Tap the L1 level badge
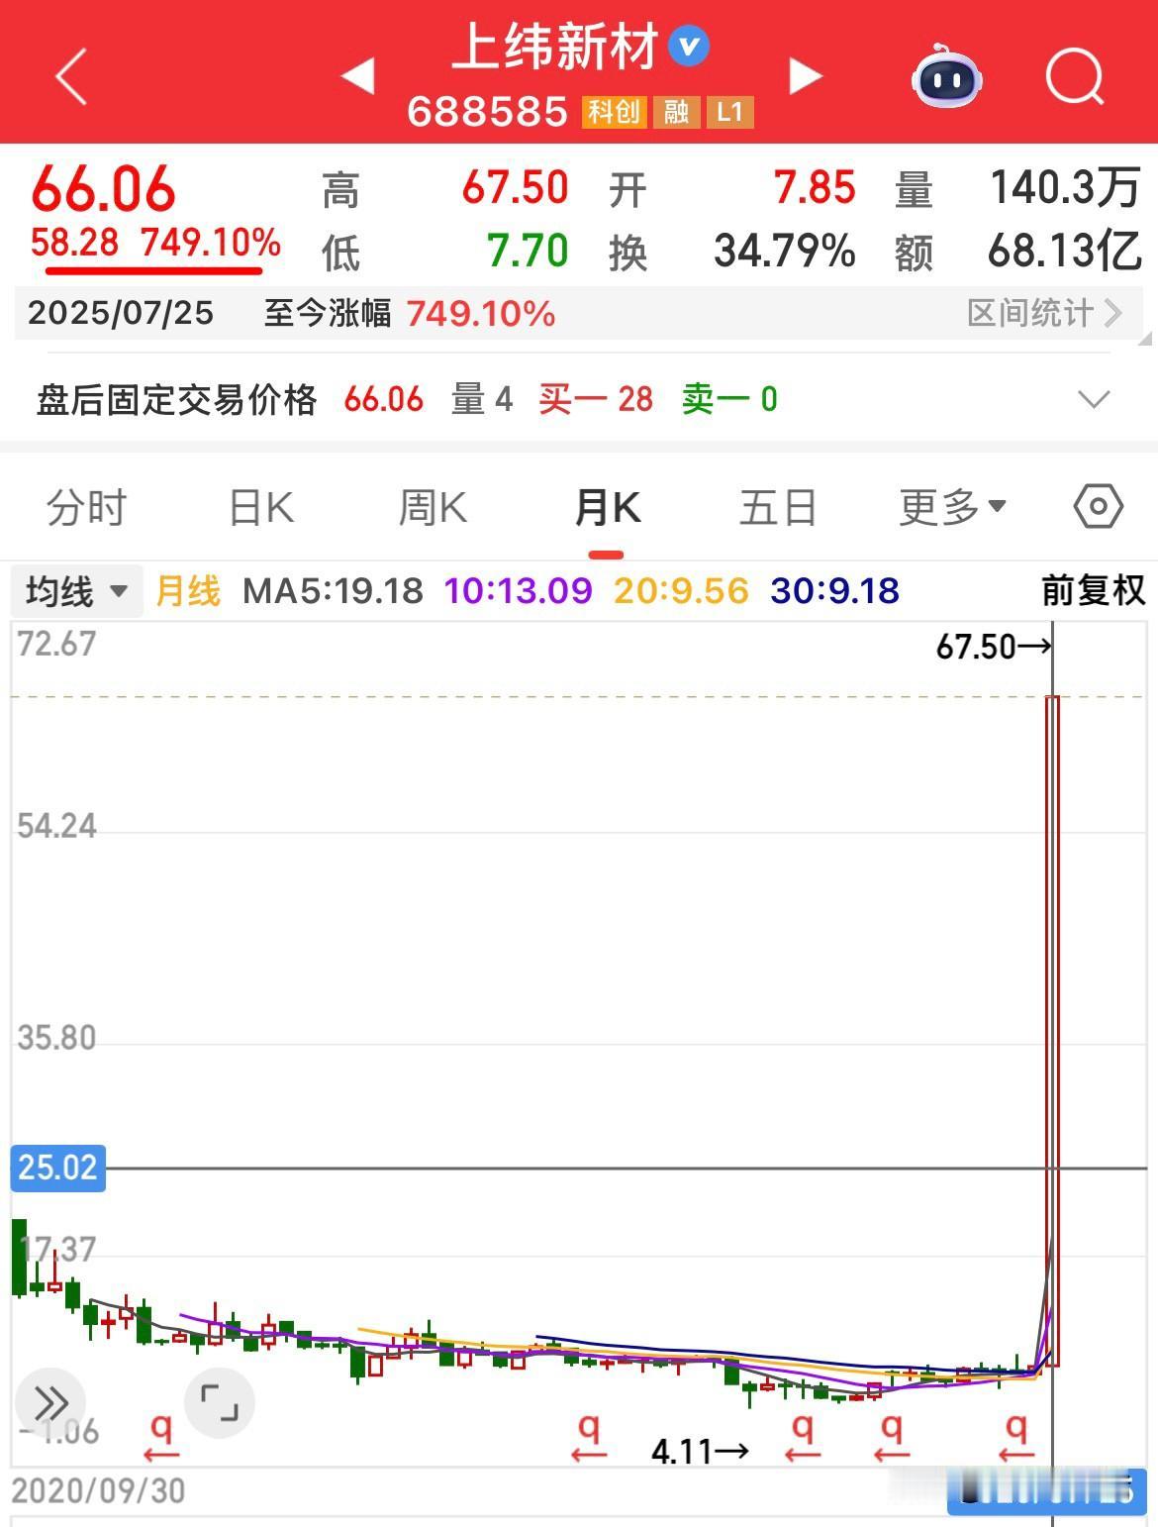This screenshot has width=1158, height=1527. (x=729, y=112)
